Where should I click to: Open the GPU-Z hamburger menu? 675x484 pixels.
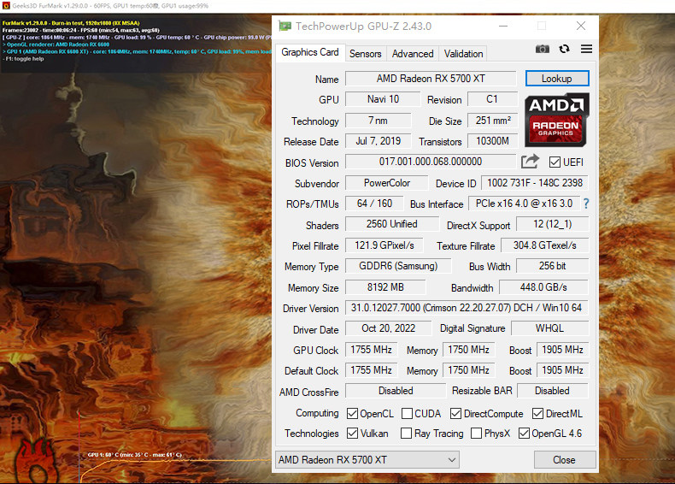coord(586,49)
